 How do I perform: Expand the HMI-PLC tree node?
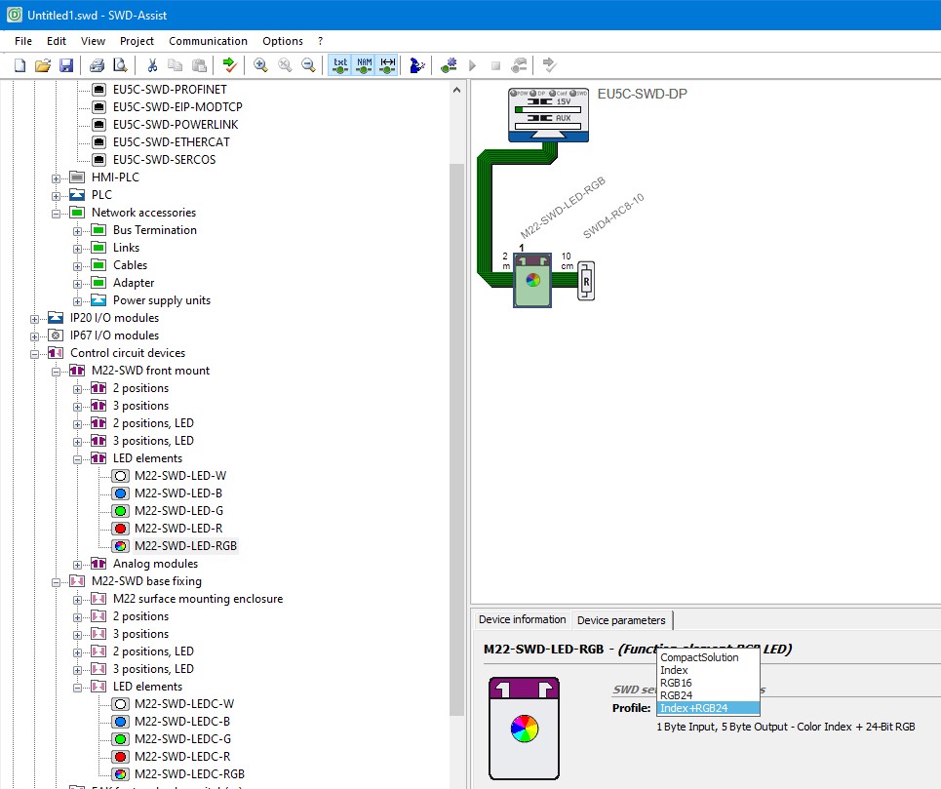pos(56,178)
